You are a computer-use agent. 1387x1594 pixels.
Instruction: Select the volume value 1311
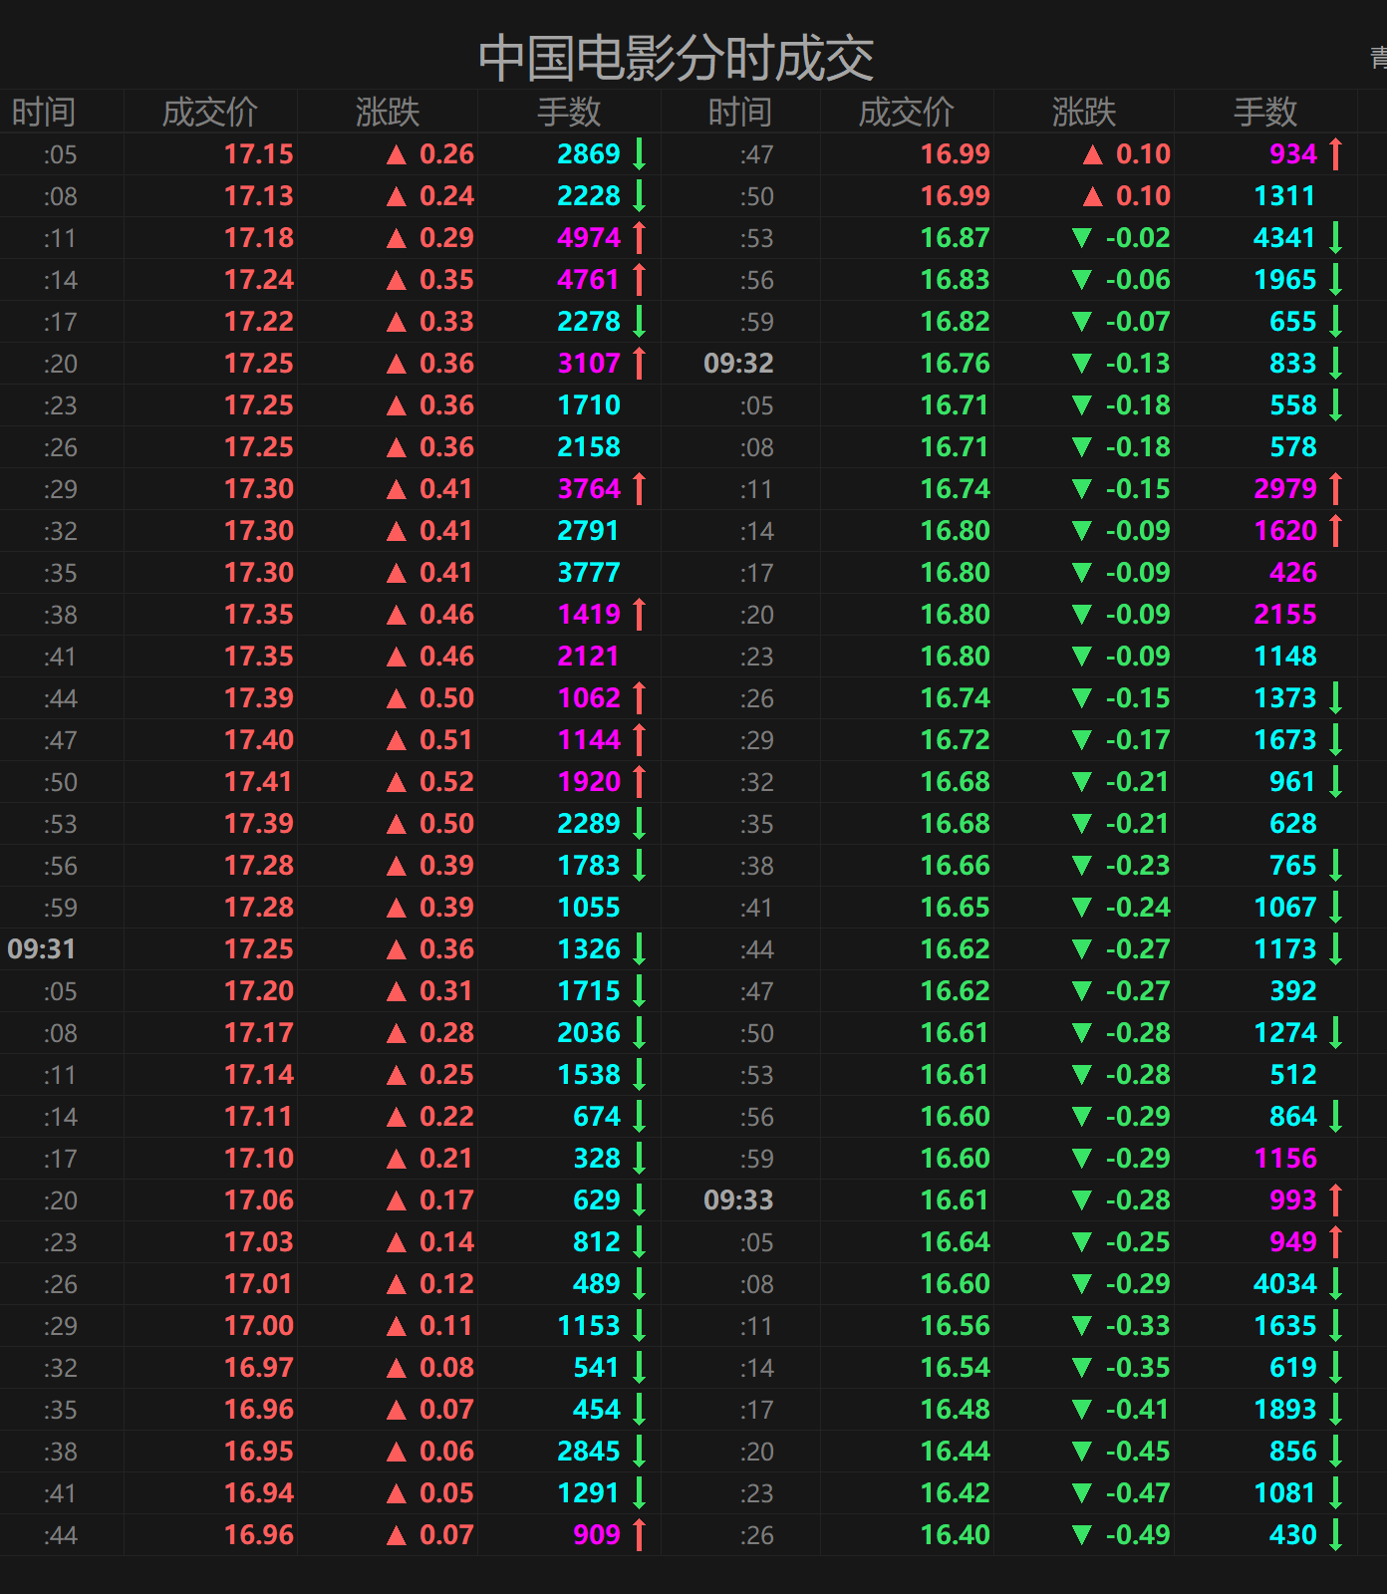1285,196
